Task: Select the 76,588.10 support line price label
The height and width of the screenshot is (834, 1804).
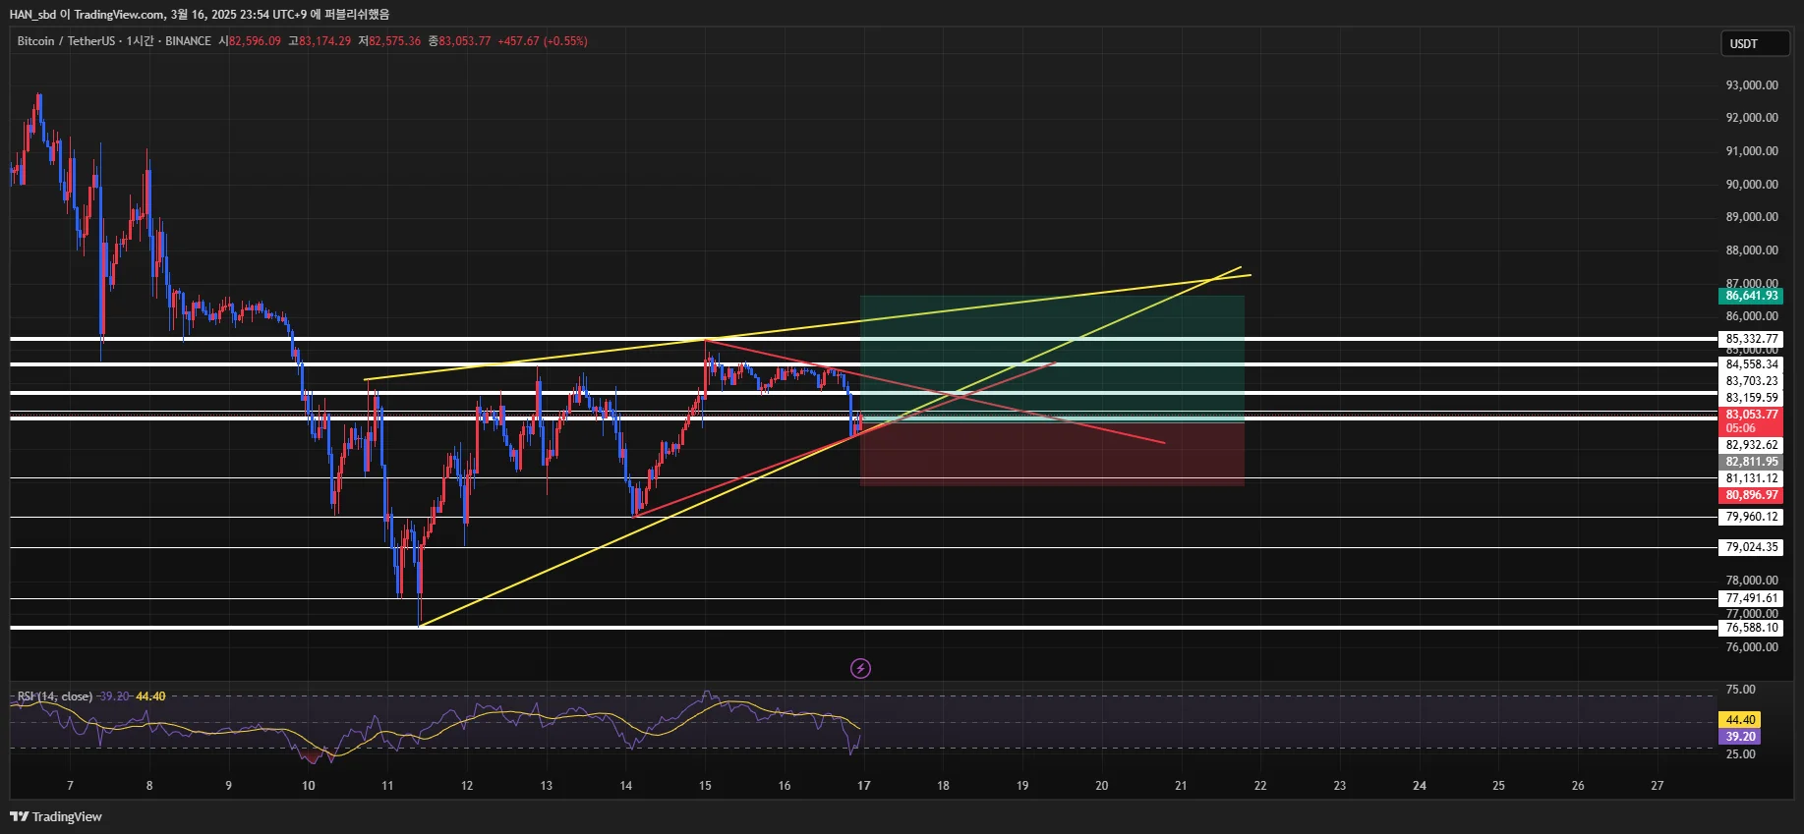Action: point(1751,628)
